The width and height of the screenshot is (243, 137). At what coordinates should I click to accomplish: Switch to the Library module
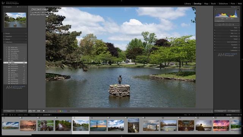[188, 3]
